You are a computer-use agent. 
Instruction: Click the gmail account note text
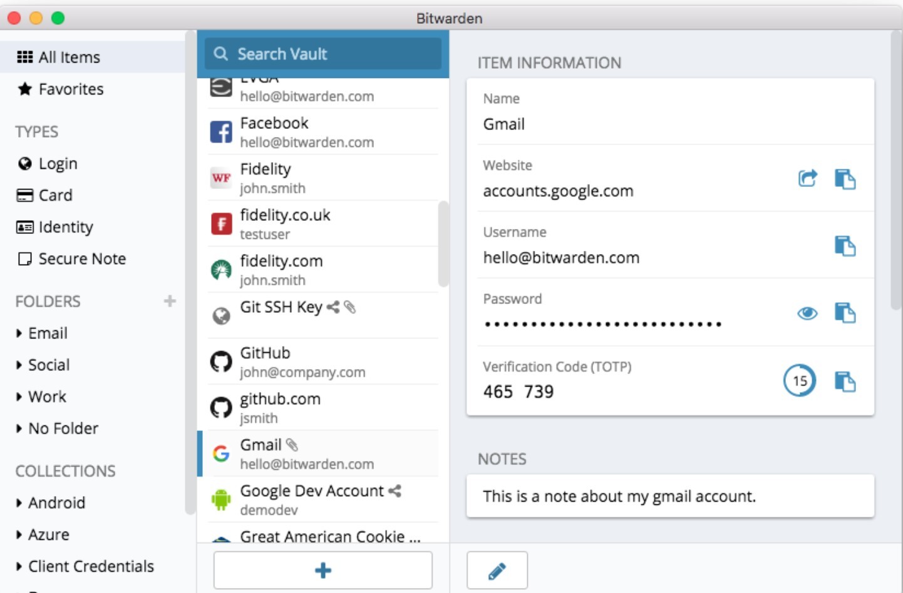pyautogui.click(x=619, y=497)
